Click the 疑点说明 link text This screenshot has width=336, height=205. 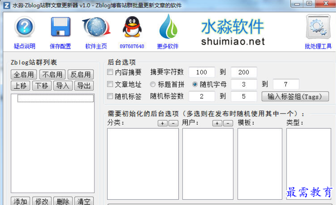click(25, 46)
